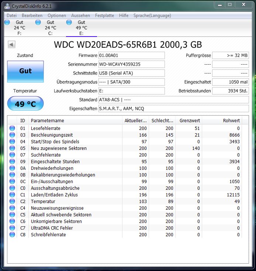
Task: Open the Hilfe menu
Action: (124, 16)
